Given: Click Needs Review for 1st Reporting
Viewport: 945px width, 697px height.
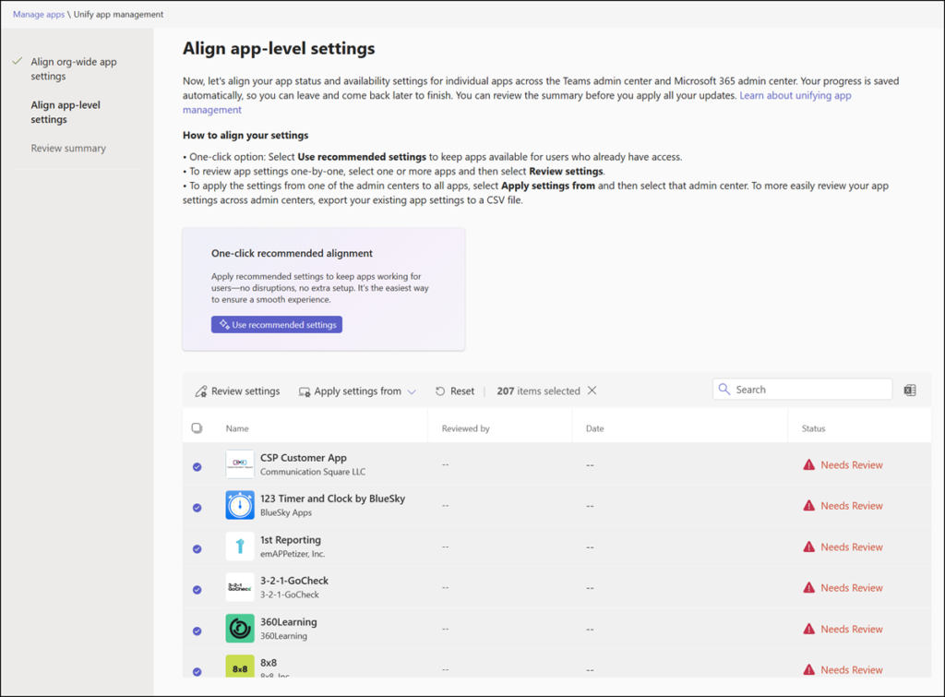Looking at the screenshot, I should click(x=852, y=547).
